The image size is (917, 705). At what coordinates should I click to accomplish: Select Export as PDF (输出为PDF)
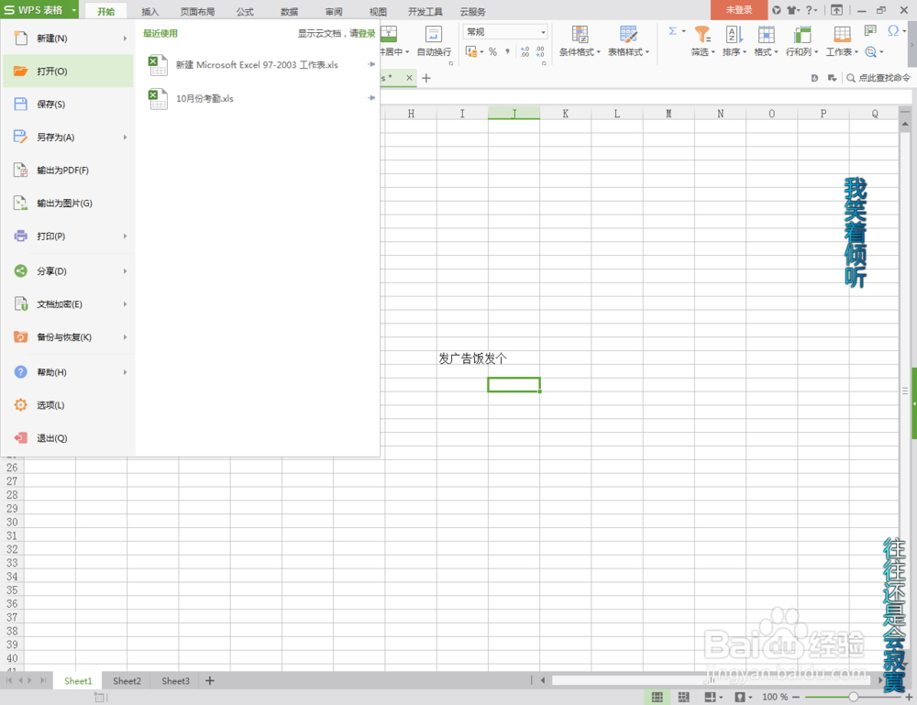click(x=68, y=171)
